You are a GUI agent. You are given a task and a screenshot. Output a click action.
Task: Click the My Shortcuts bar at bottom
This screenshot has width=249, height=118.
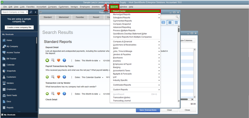19,115
